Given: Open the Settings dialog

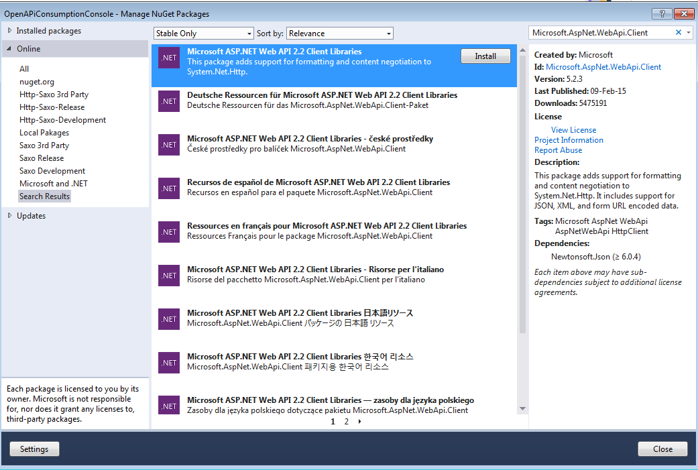Looking at the screenshot, I should coord(34,449).
